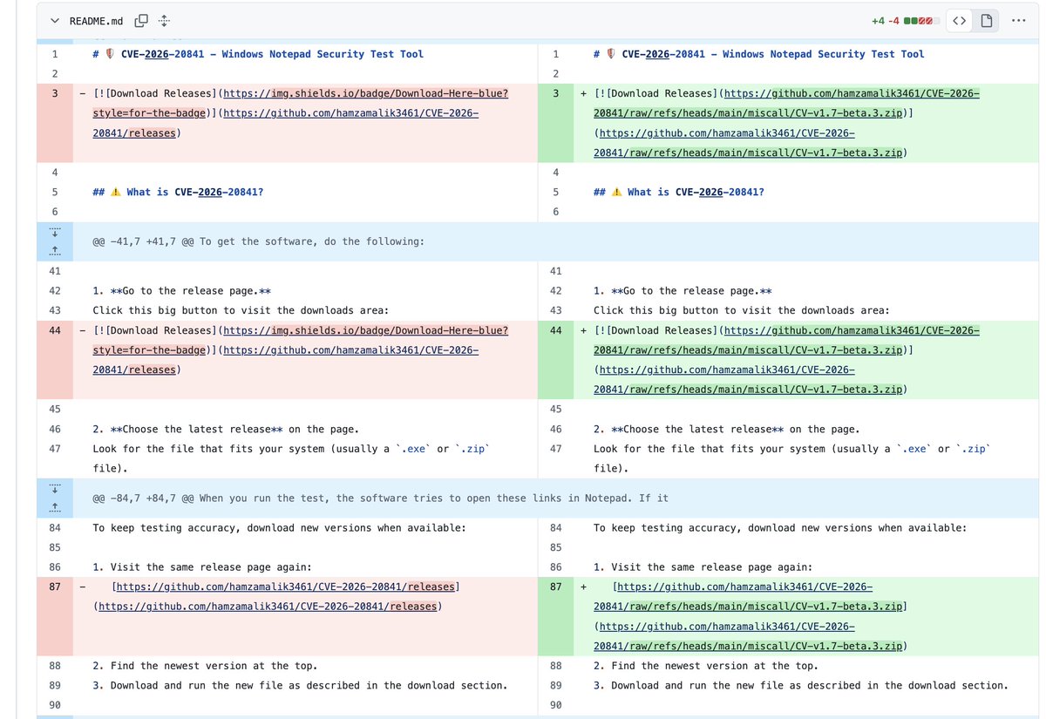The width and height of the screenshot is (1046, 719).
Task: Copy the README.md file path
Action: pyautogui.click(x=141, y=20)
